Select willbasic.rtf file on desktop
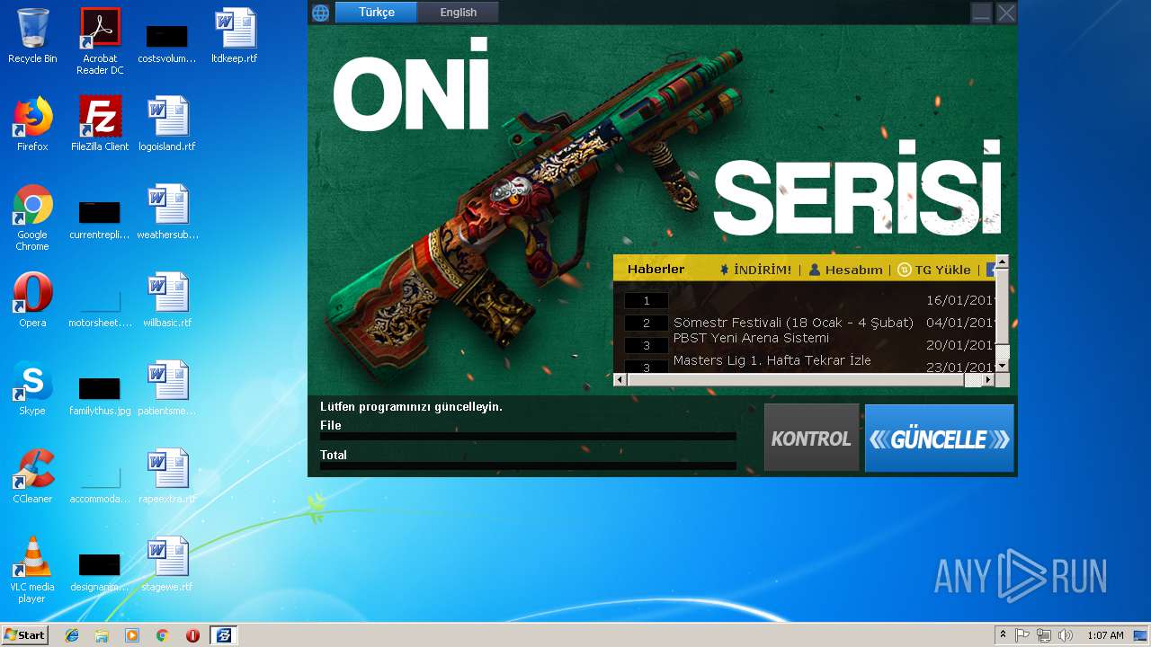1151x647 pixels. 167,300
